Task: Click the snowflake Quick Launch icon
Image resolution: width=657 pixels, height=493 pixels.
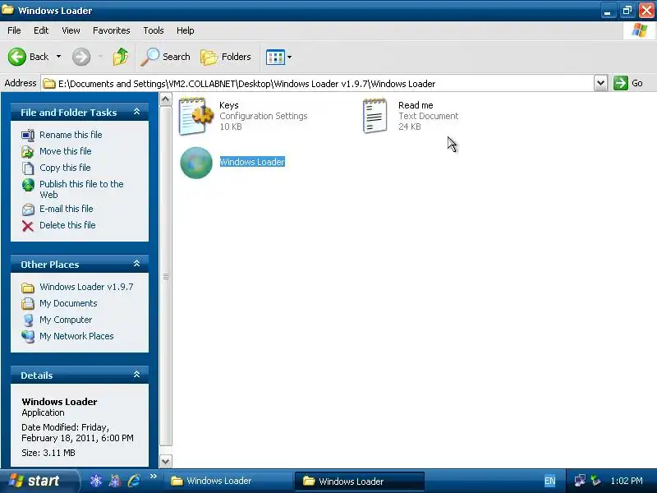Action: pos(96,481)
